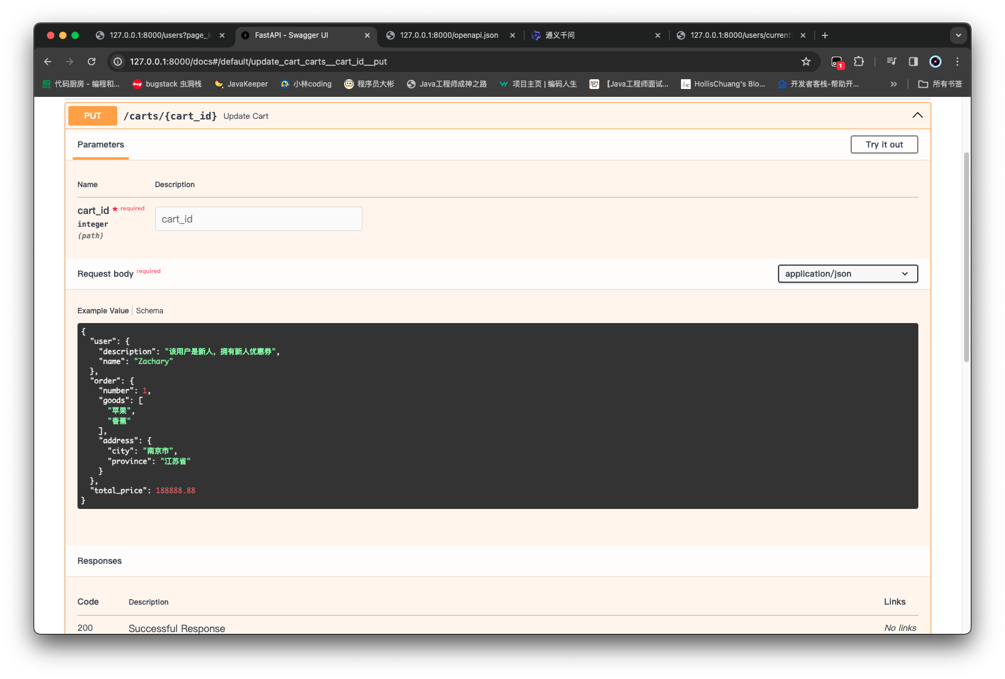Open the application/json content type dropdown

(x=848, y=274)
